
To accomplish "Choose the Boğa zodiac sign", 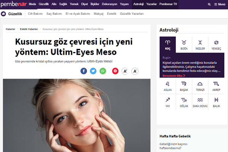I will point(184,44).
